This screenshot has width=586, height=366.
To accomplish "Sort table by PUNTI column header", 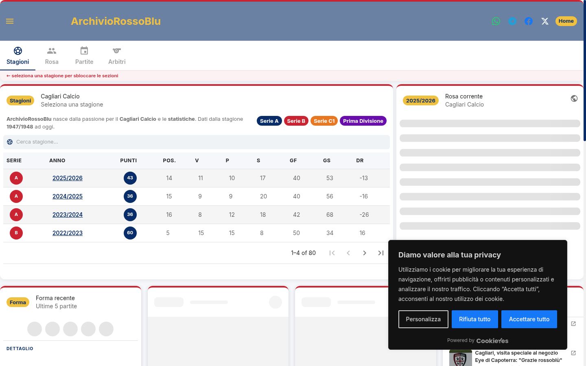I will pyautogui.click(x=129, y=161).
